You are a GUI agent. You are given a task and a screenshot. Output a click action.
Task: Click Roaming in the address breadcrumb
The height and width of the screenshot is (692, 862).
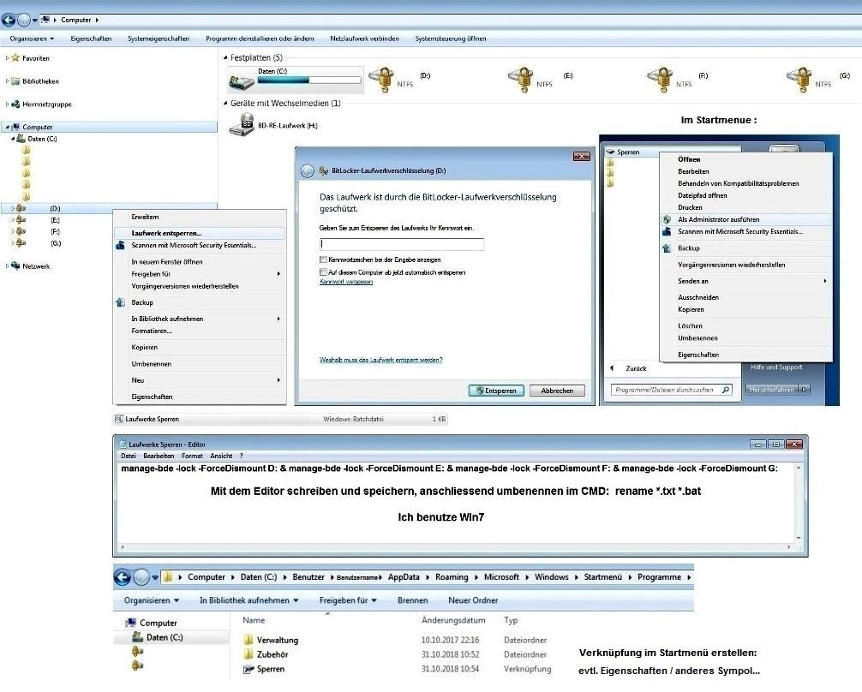tap(452, 577)
